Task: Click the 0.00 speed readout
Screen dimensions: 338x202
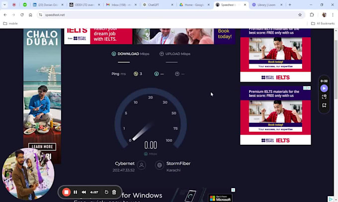Action: [151, 145]
